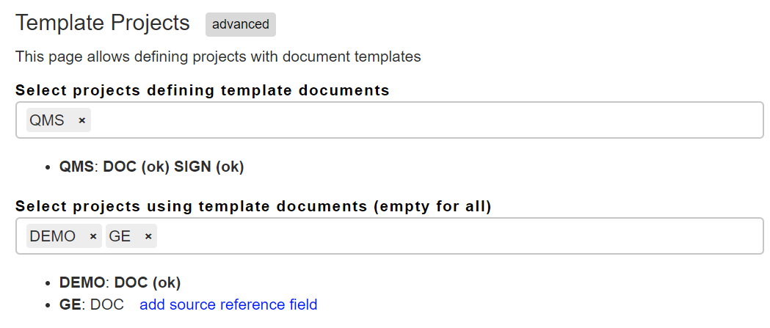The image size is (770, 328).
Task: Click the bold GE list entry name
Action: (x=70, y=305)
